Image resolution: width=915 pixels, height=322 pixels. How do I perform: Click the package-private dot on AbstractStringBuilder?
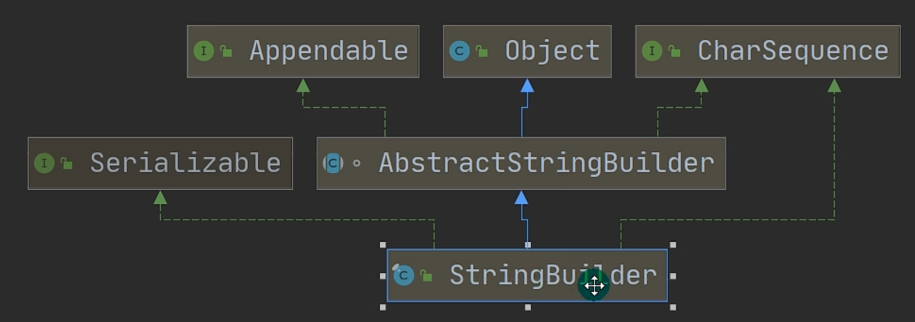pyautogui.click(x=357, y=163)
